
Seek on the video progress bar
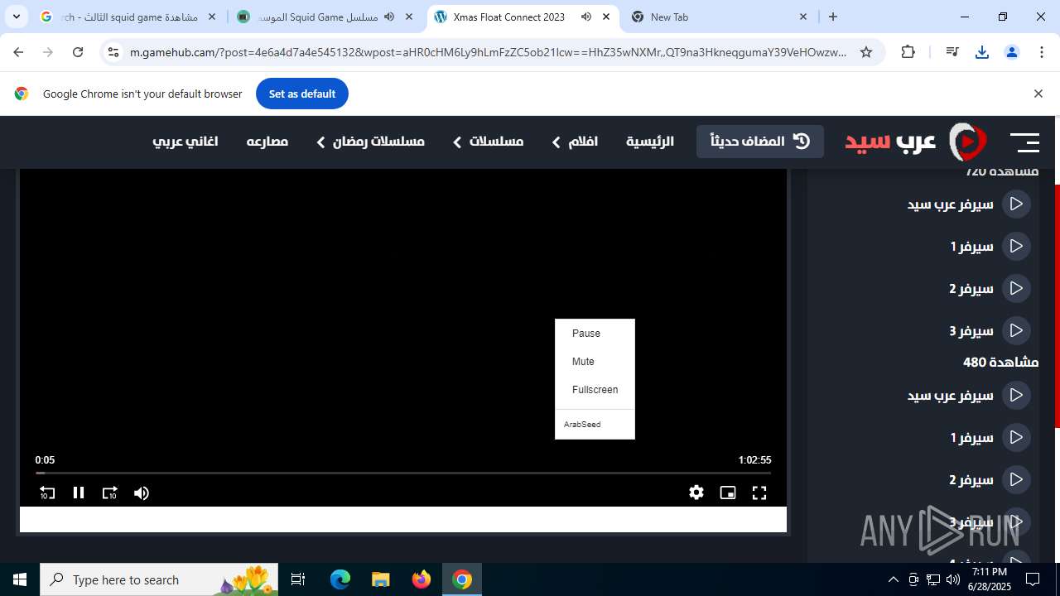pos(403,473)
